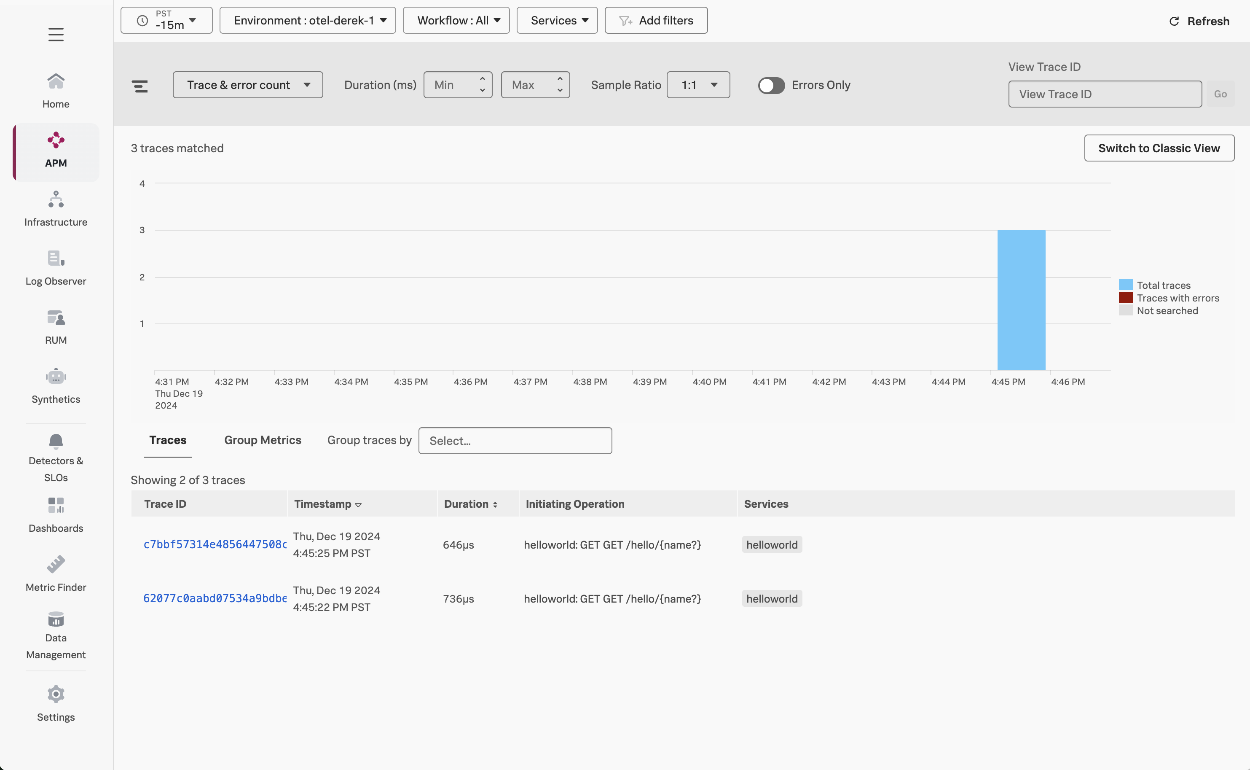The height and width of the screenshot is (770, 1250).
Task: Open RUM section icon
Action: click(56, 318)
